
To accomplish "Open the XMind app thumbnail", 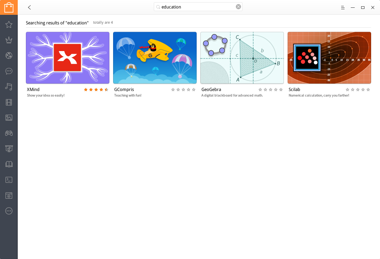I will 68,58.
